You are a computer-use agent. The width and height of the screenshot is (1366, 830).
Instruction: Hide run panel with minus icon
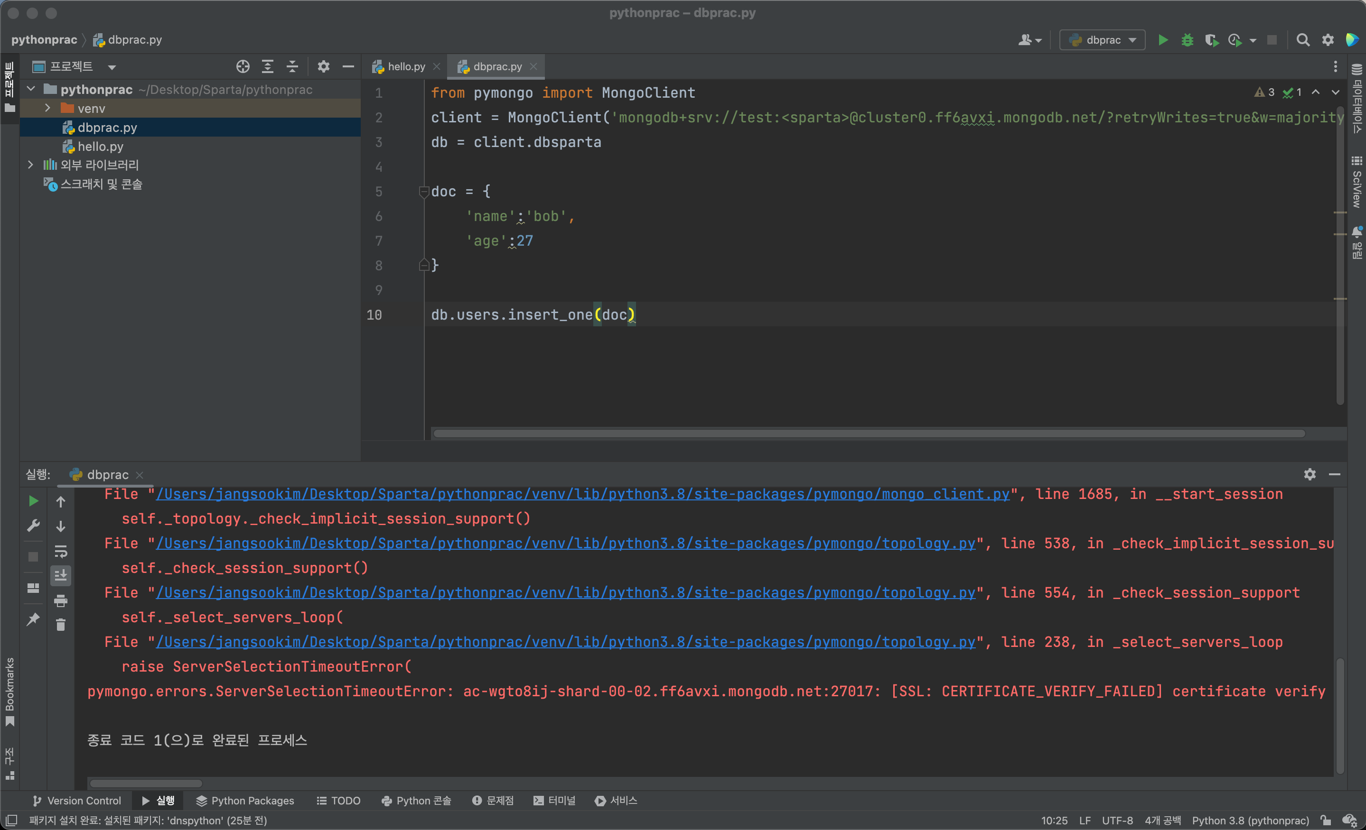click(x=1334, y=474)
